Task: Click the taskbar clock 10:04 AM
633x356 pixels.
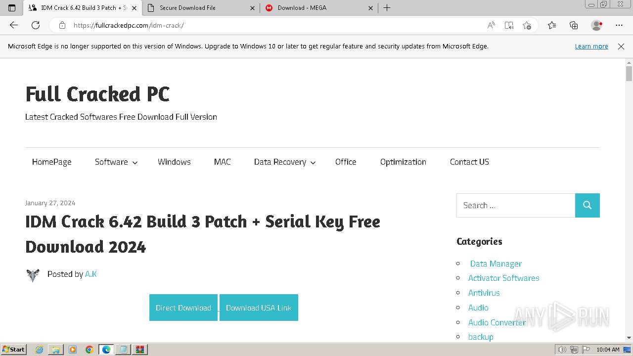Action: click(608, 350)
